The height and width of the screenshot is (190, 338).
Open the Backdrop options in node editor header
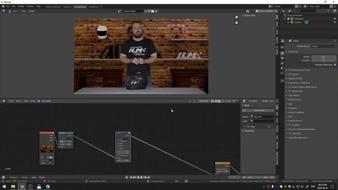(x=204, y=101)
